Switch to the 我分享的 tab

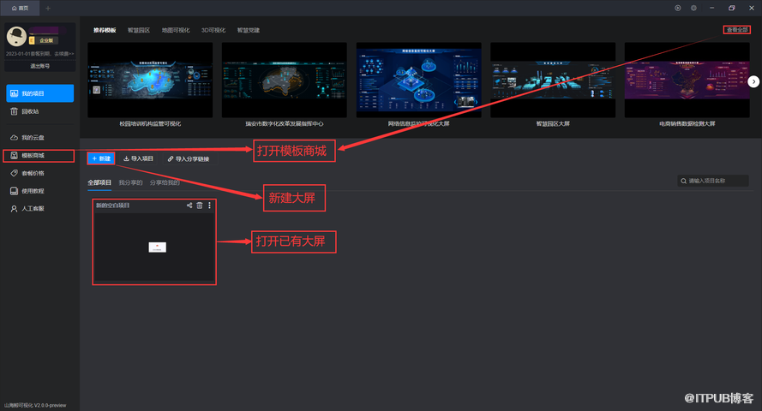pos(131,182)
